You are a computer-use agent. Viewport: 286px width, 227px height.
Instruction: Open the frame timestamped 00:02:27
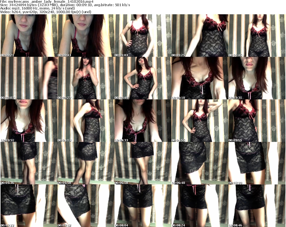[85, 78]
